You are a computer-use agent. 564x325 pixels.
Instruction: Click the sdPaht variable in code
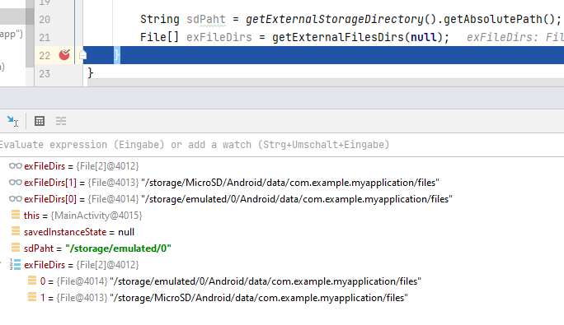tap(206, 19)
